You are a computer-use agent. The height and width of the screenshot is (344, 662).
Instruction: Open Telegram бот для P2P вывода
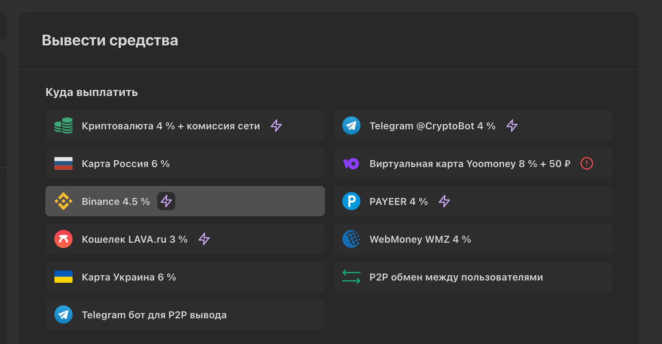154,315
